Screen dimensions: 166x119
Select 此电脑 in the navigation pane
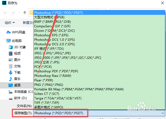pos(14,41)
